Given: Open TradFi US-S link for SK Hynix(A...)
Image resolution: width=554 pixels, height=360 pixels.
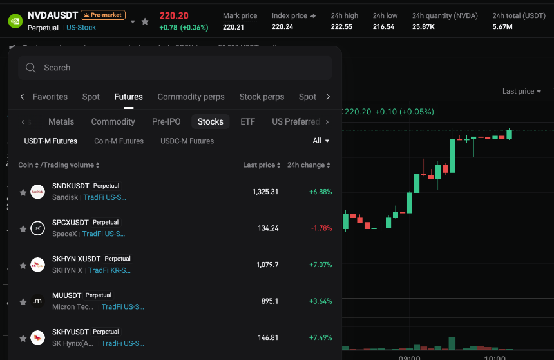Looking at the screenshot, I should (122, 343).
